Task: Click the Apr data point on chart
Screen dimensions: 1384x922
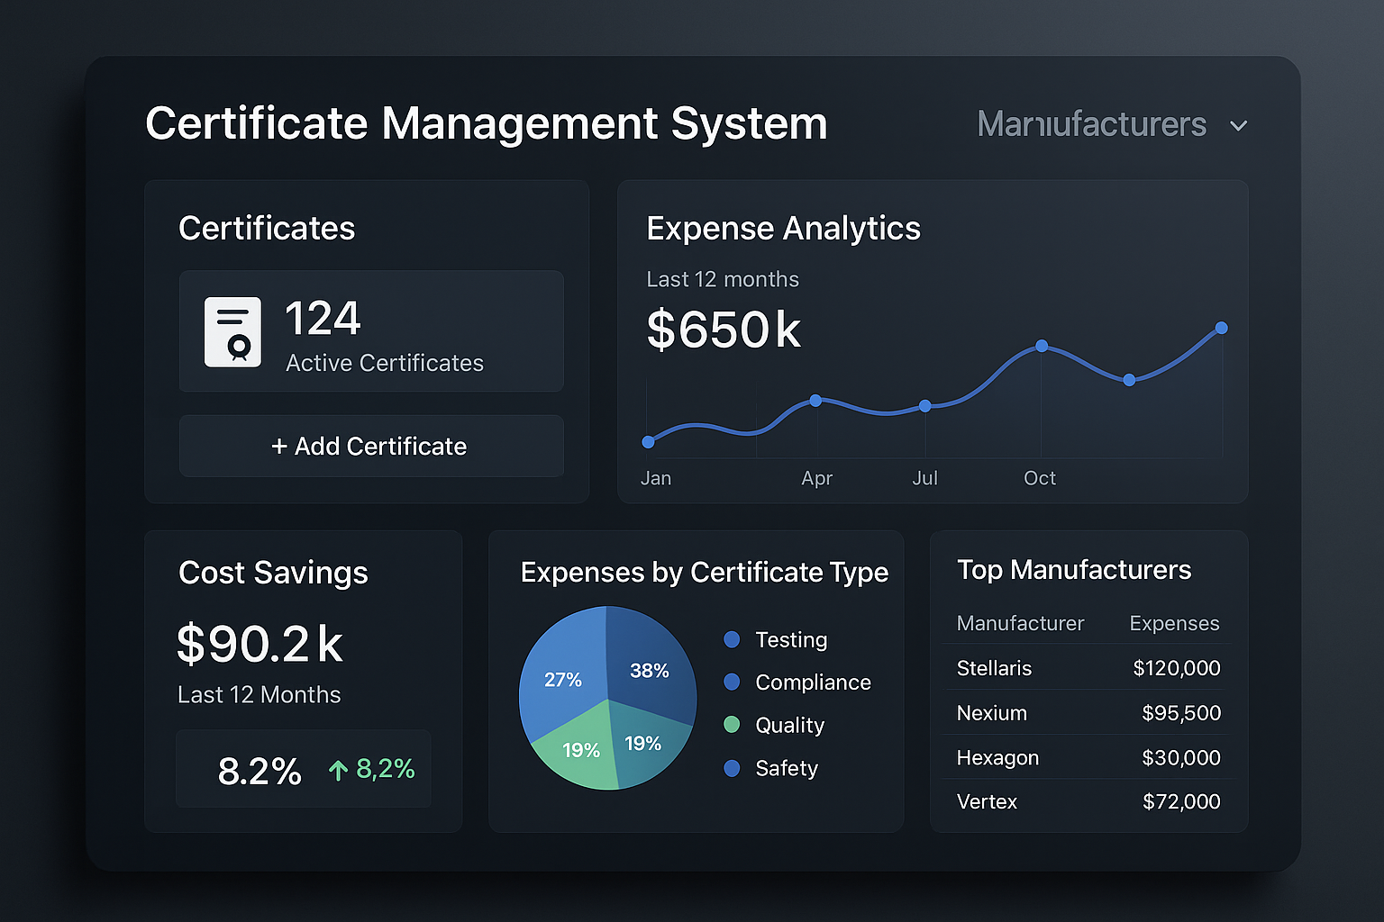Action: pos(815,401)
